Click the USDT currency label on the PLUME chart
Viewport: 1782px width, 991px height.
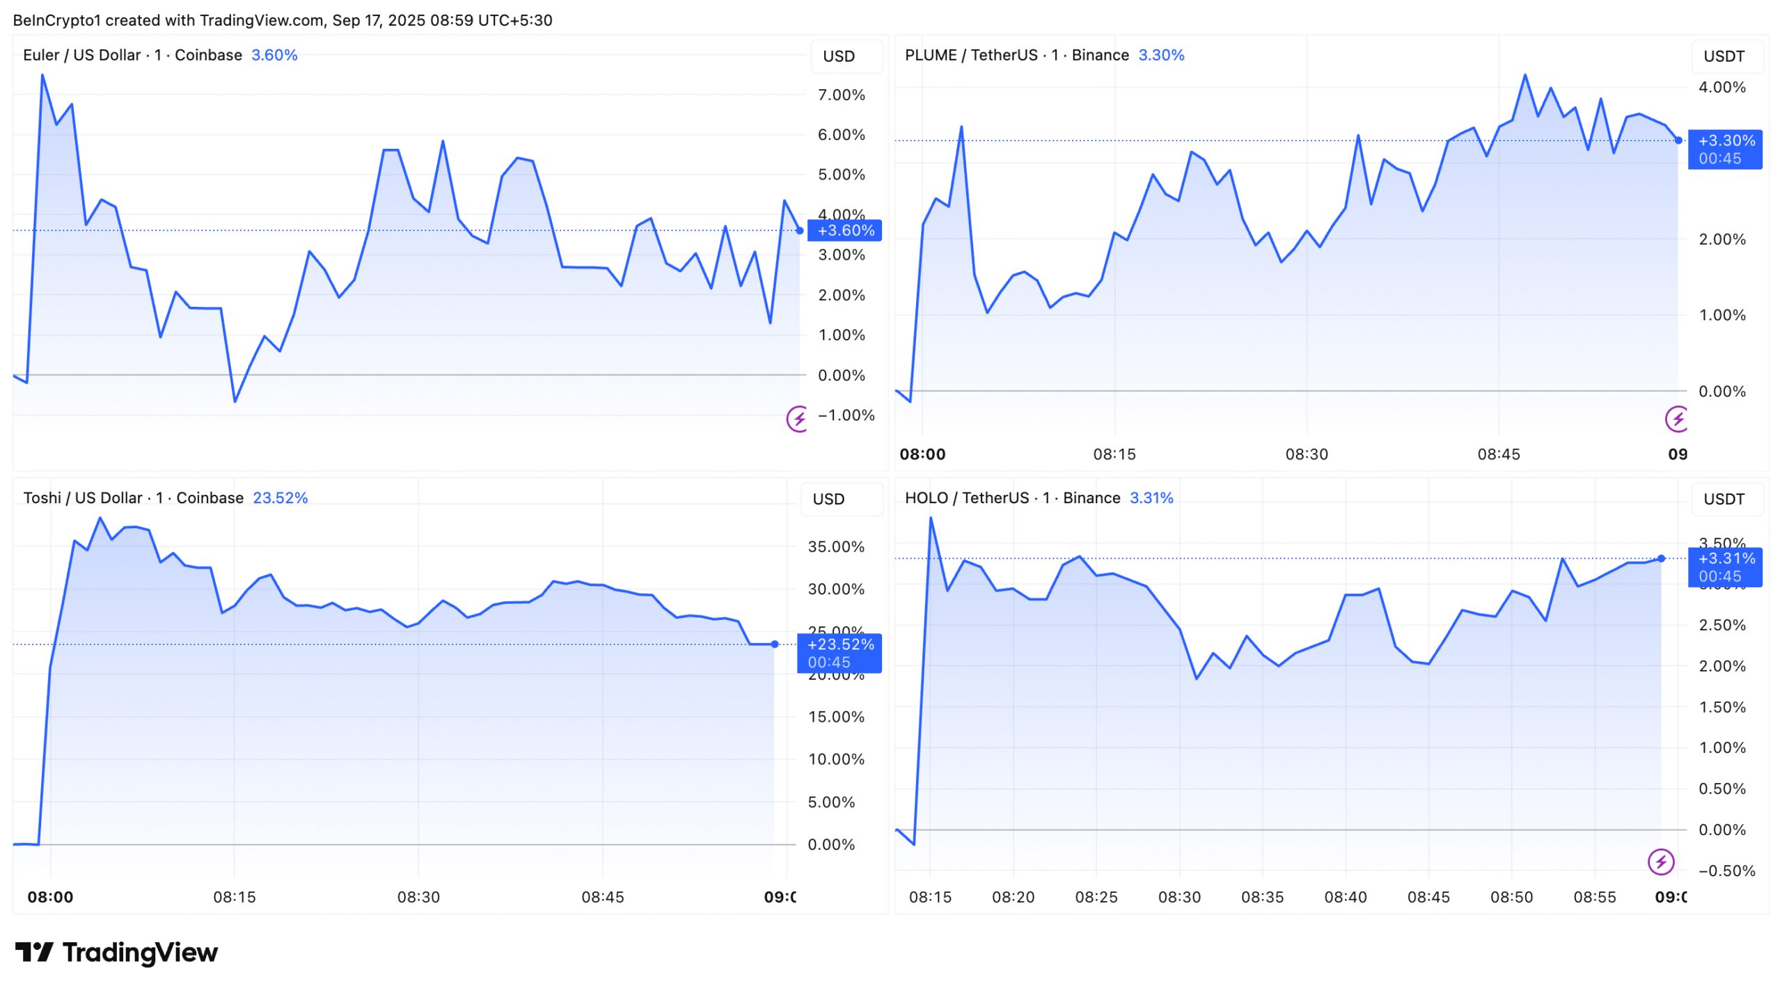click(x=1726, y=57)
